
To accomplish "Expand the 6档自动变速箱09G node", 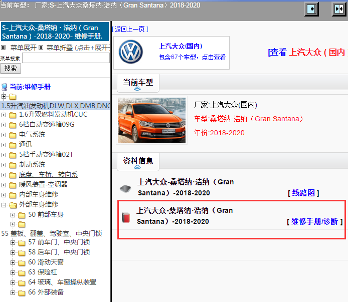I will point(4,125).
